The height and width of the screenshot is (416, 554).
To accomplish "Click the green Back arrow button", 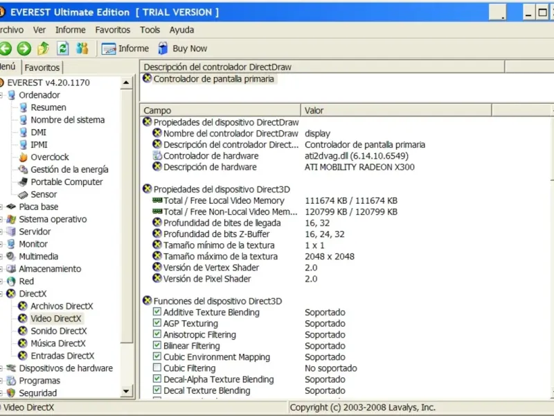I will (x=6, y=49).
